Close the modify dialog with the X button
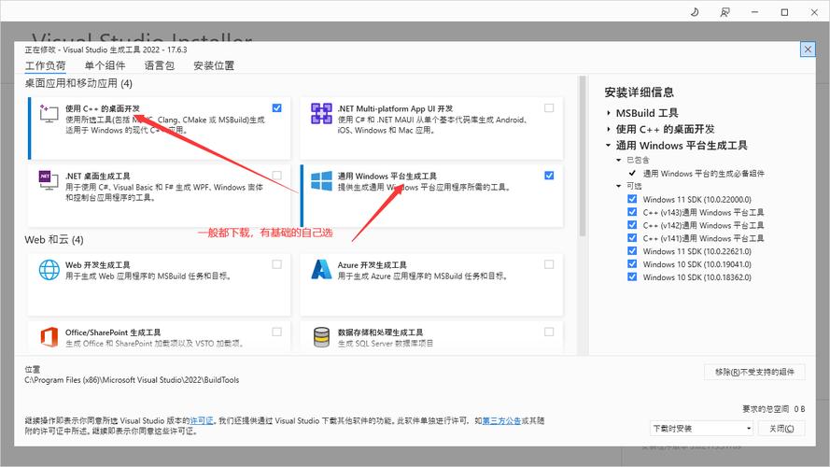 coord(808,50)
